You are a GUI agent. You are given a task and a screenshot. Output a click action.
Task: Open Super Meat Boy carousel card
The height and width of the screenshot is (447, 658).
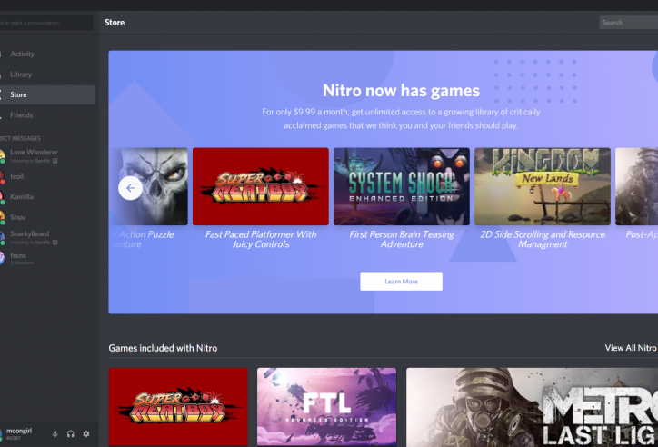(261, 186)
